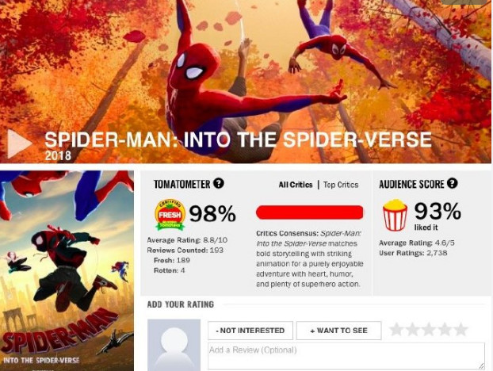The height and width of the screenshot is (371, 493).
Task: Click the Spider-Man: Into the Spider-Verse title
Action: click(238, 140)
